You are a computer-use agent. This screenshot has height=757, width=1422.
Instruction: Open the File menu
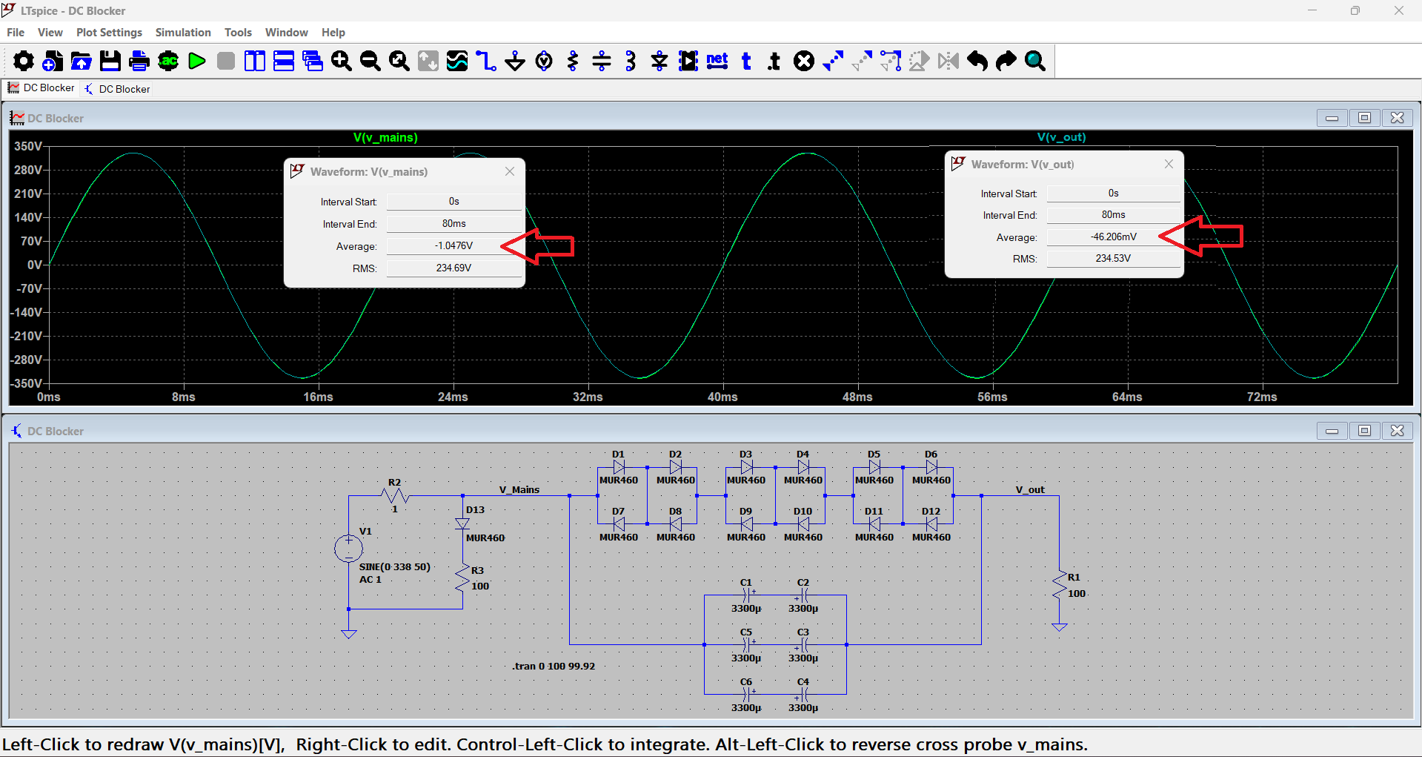coord(16,33)
